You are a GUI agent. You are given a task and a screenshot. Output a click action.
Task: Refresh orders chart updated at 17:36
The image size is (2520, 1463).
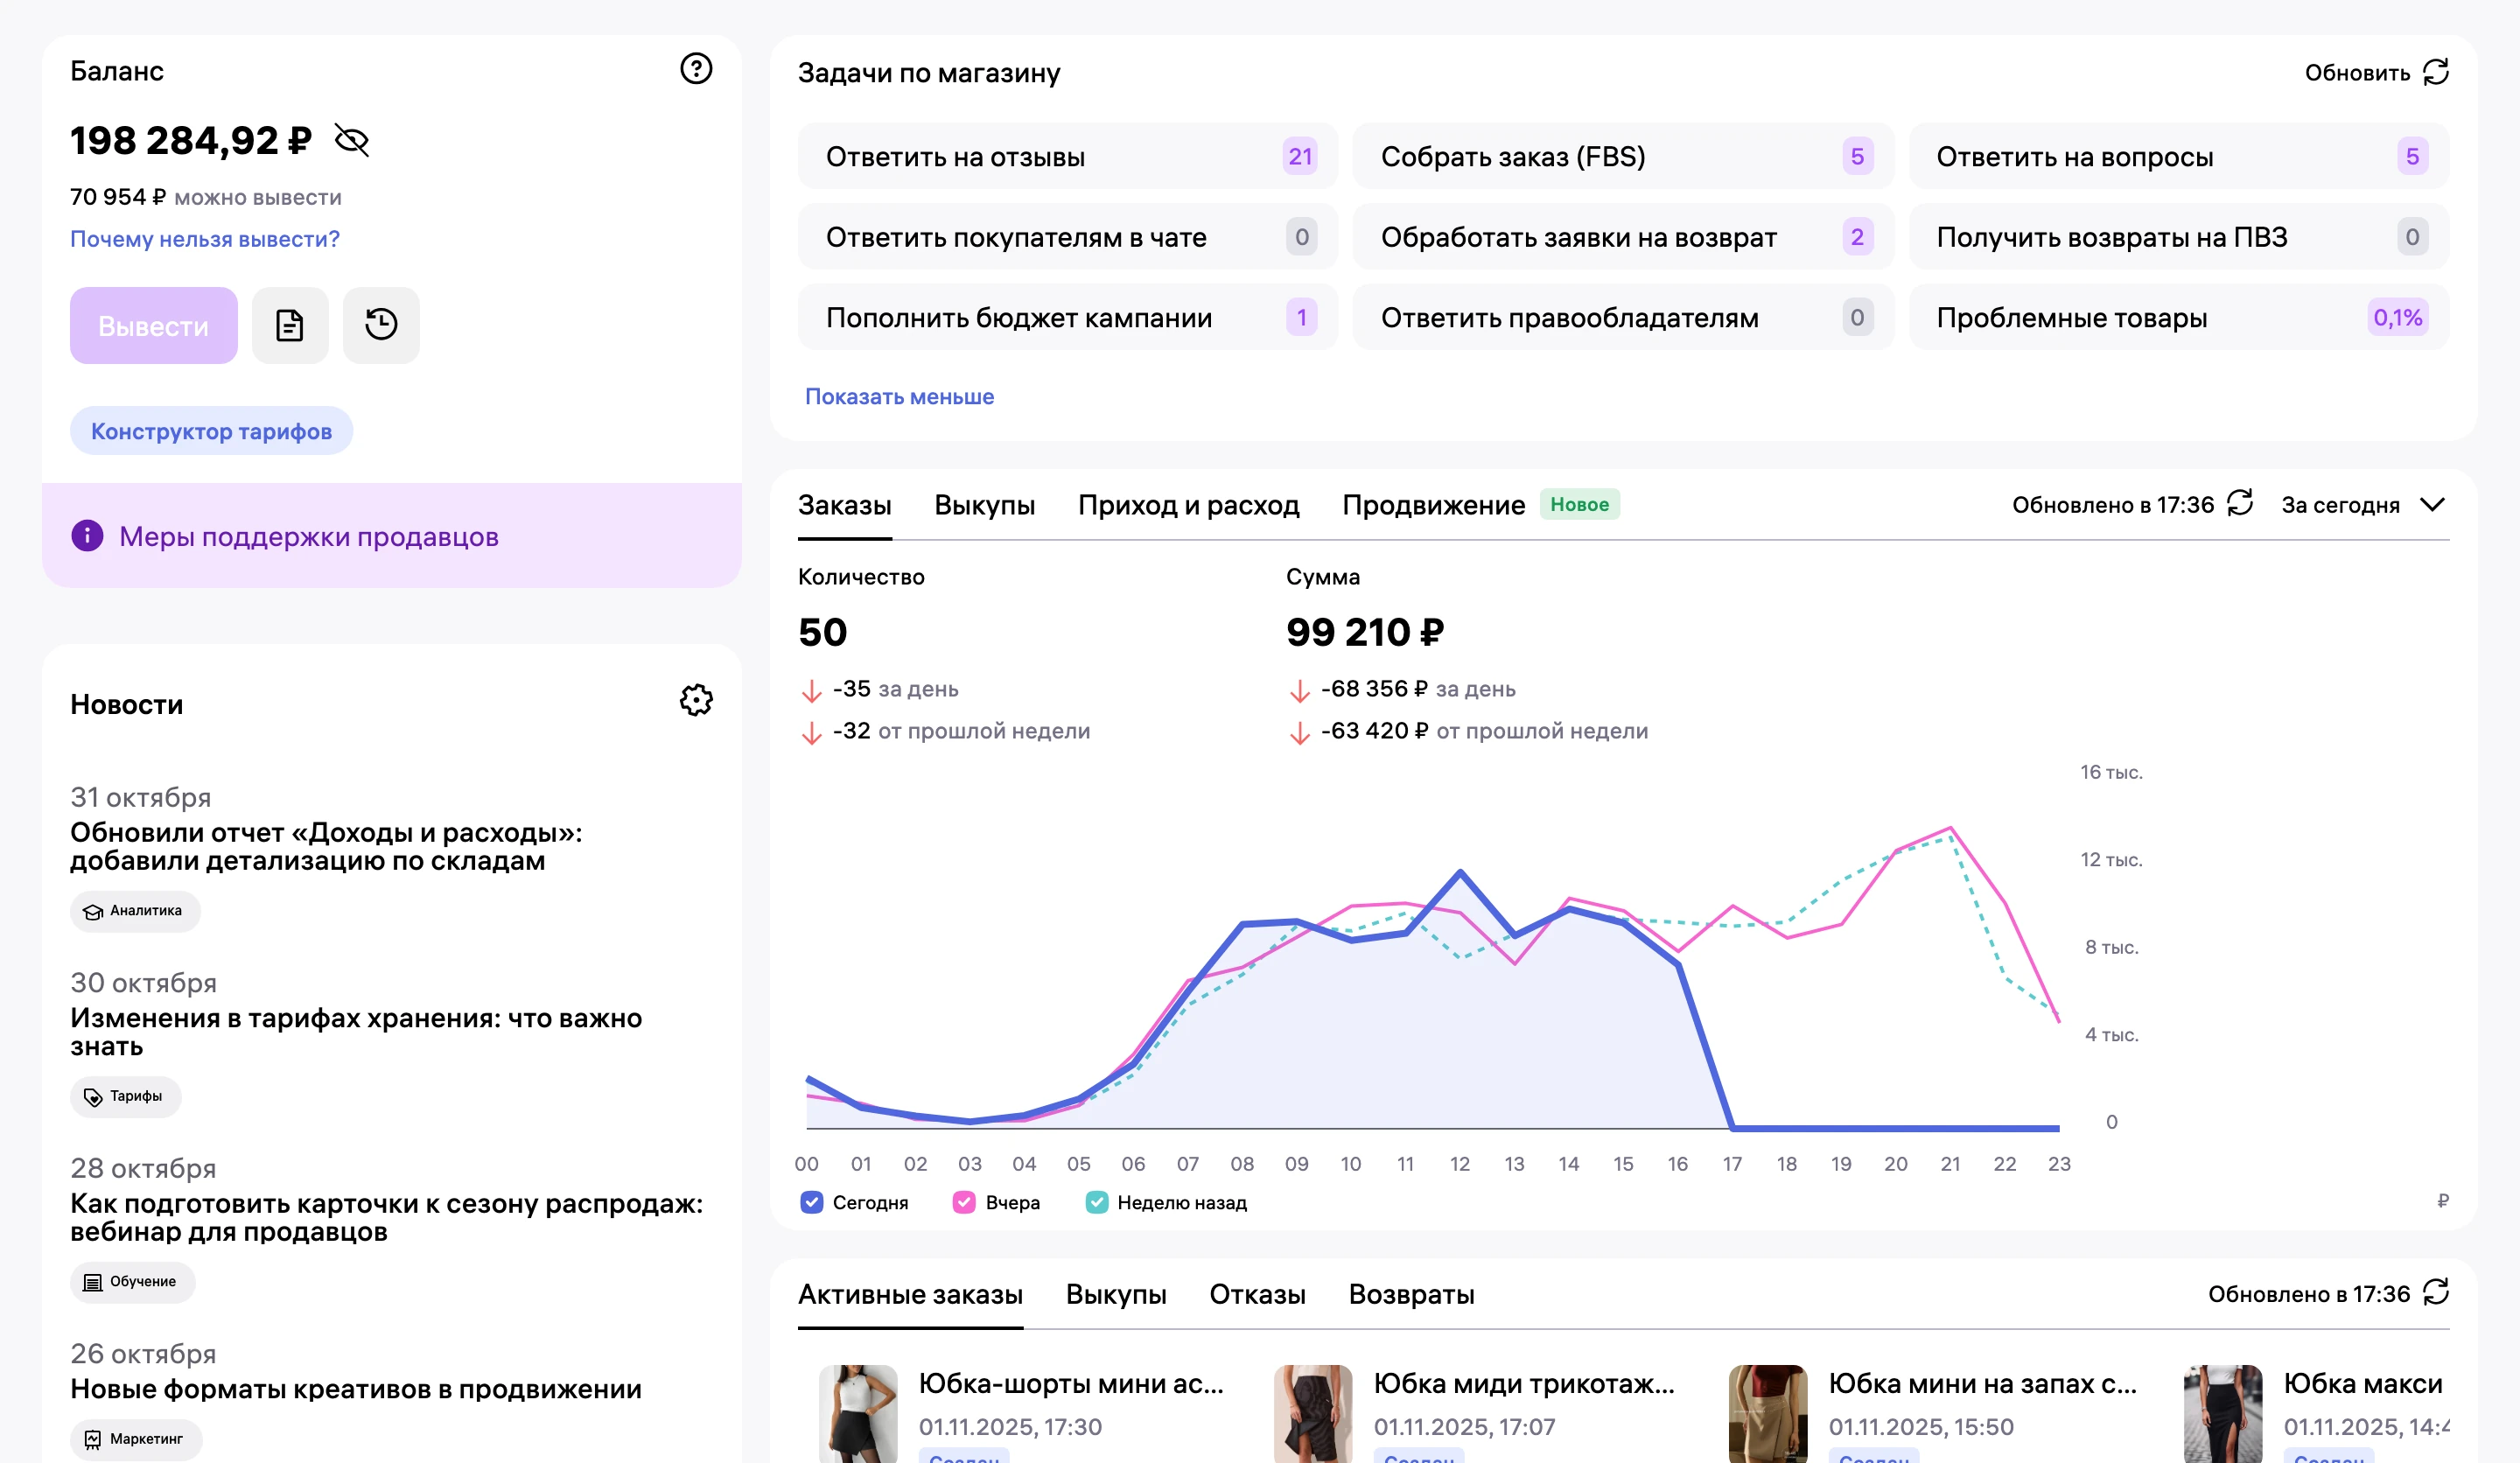pos(2240,503)
